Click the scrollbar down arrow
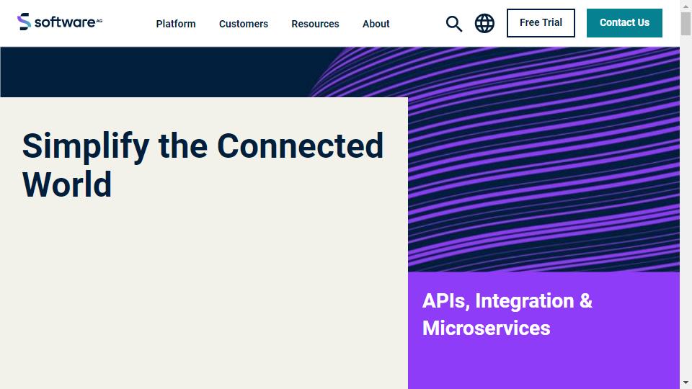692x389 pixels. click(686, 383)
